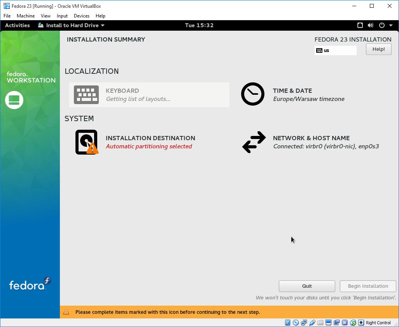The width and height of the screenshot is (399, 327).
Task: Click Europe/Warsaw timezone text
Action: tap(309, 99)
